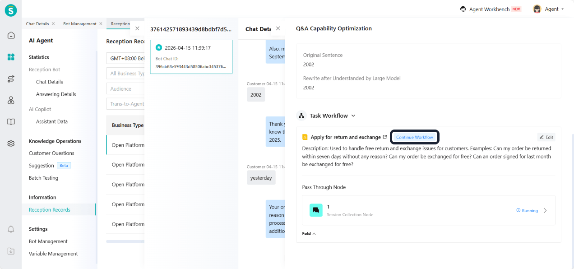
Task: Open the workflow routing sidebar icon
Action: click(11, 79)
